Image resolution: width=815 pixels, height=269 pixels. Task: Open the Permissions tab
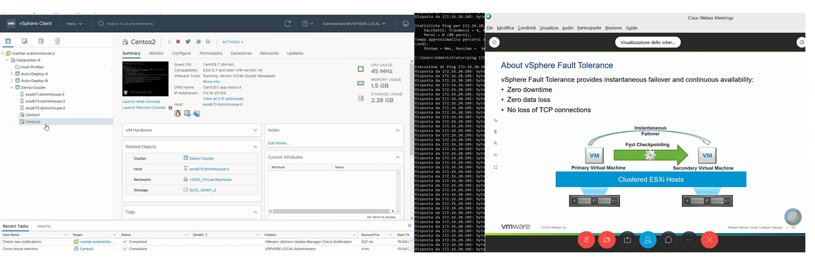pyautogui.click(x=211, y=53)
